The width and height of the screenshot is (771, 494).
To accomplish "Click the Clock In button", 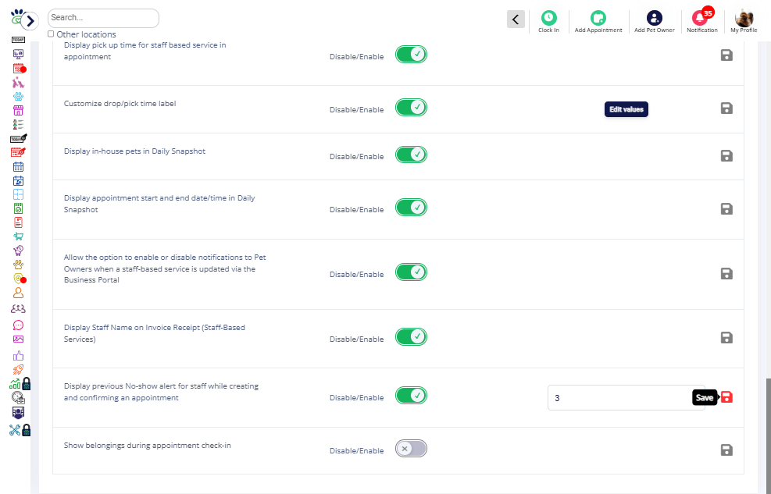I will pyautogui.click(x=548, y=22).
